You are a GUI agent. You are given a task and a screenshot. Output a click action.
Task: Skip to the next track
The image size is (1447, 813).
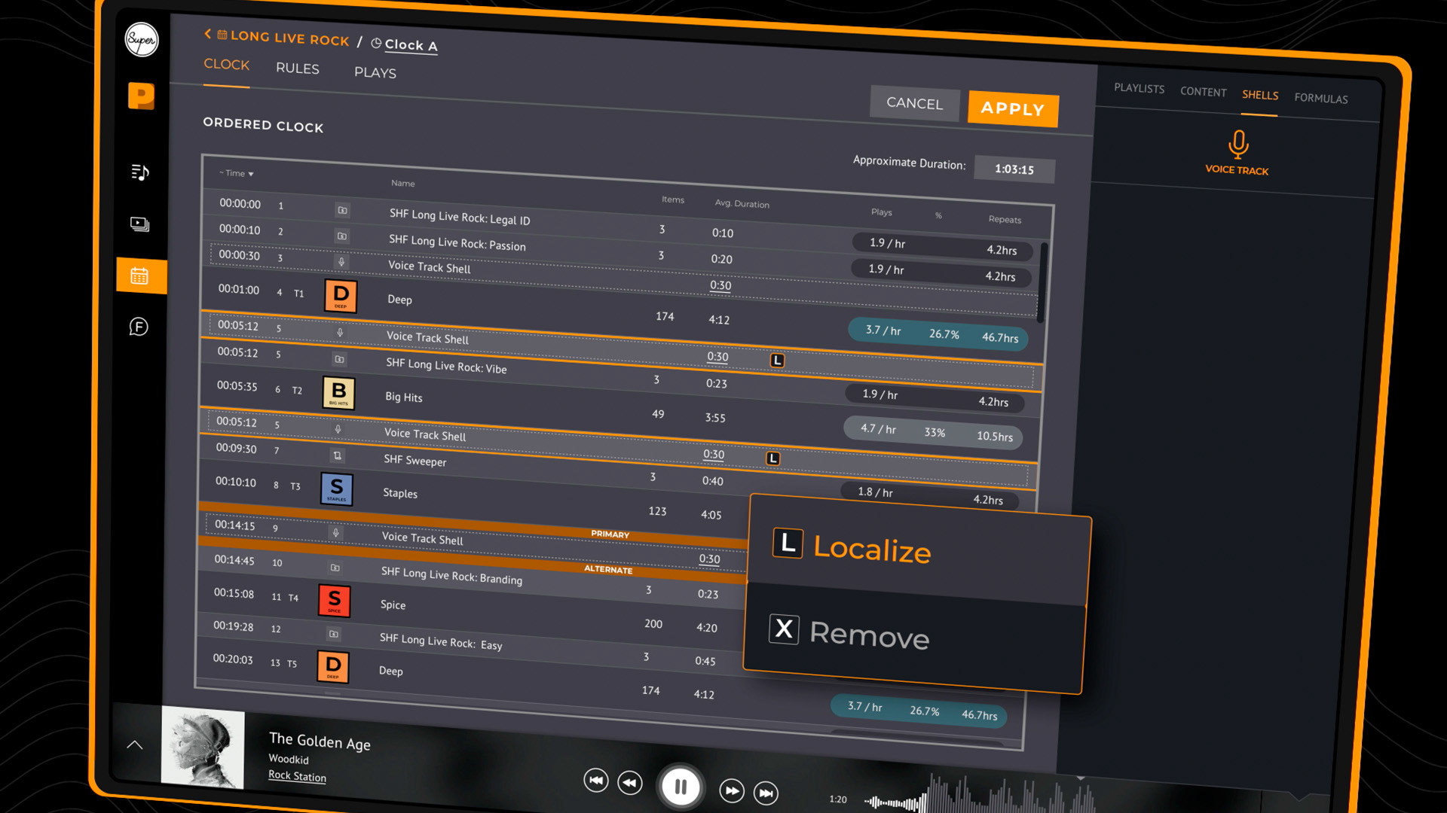coord(766,793)
